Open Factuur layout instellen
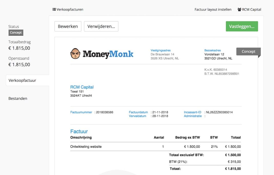Screen dimensions: 274x175 point(213,10)
